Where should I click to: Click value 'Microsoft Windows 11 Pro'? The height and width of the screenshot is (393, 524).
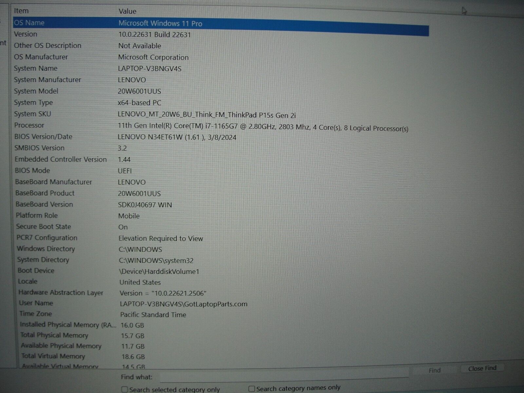coord(160,23)
